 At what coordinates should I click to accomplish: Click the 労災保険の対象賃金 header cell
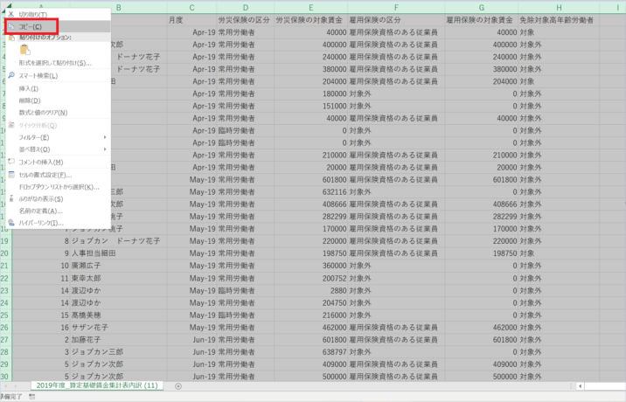310,20
